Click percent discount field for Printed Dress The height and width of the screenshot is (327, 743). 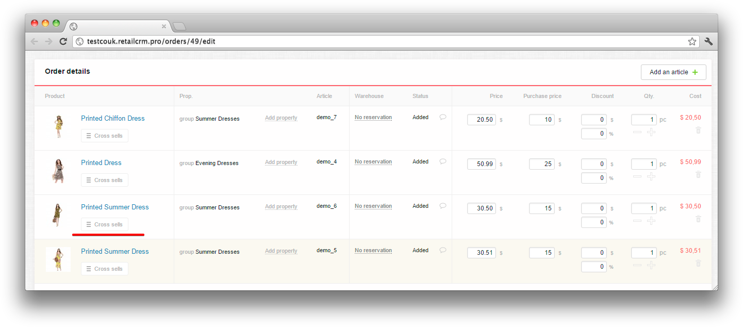(594, 178)
